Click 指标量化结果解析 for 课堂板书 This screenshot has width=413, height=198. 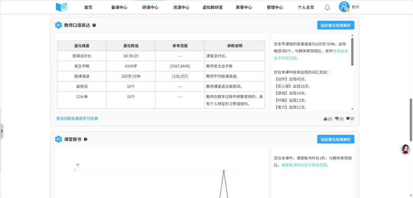point(336,139)
